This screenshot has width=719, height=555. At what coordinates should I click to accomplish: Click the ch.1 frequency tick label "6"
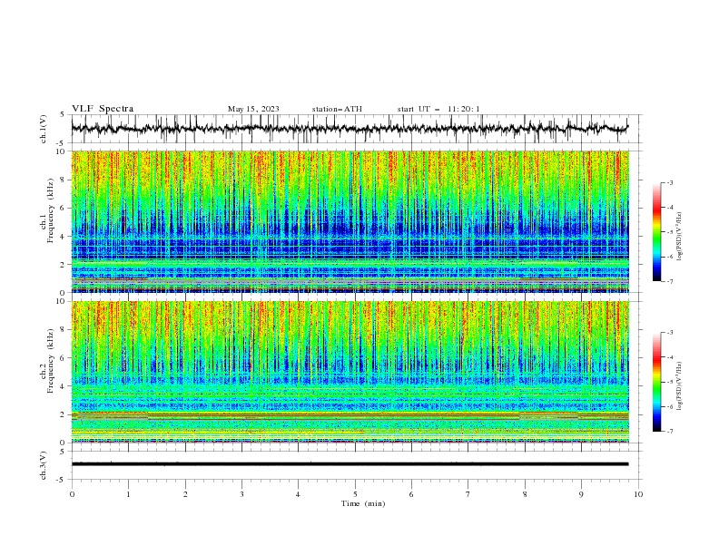(64, 208)
